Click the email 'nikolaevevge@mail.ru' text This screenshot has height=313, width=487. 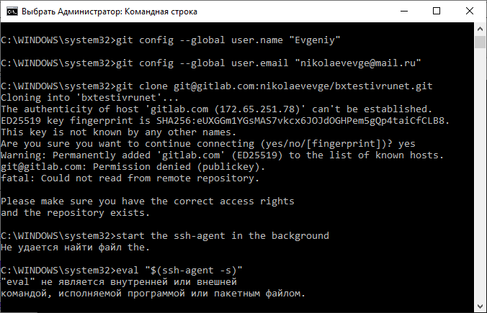(x=358, y=63)
